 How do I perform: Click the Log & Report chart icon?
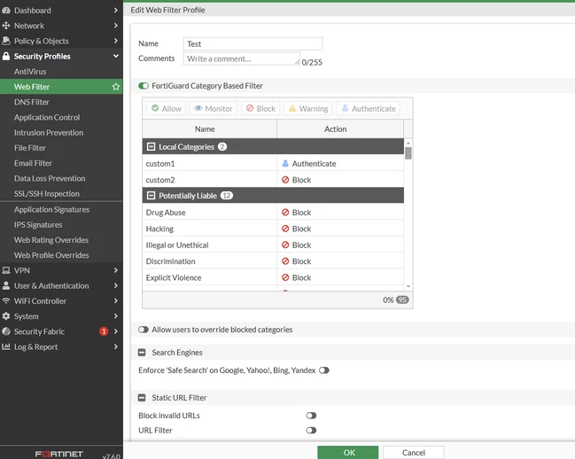point(6,346)
